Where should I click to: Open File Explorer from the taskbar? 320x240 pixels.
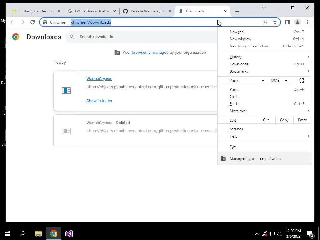click(38, 234)
